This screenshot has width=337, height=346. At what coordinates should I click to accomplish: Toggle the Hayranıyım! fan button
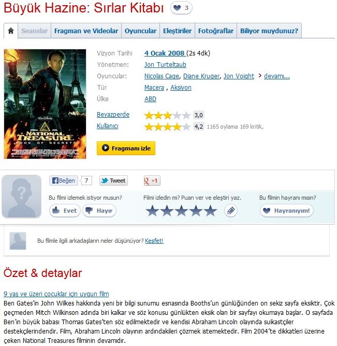point(287,211)
